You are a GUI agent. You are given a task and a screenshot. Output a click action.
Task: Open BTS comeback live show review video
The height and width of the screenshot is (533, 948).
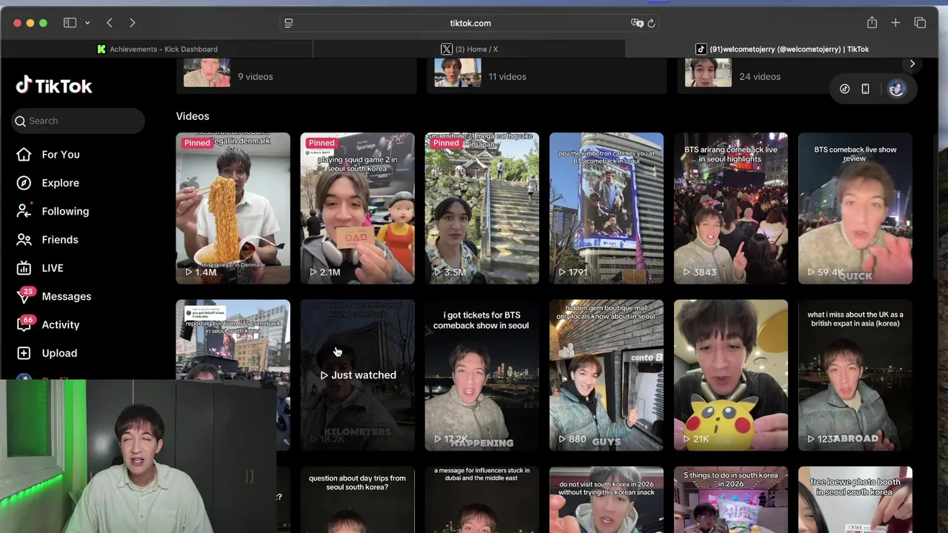coord(855,208)
